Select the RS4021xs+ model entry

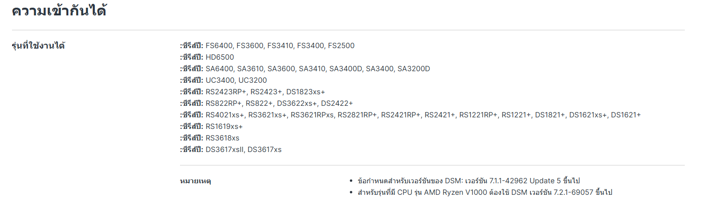point(226,115)
